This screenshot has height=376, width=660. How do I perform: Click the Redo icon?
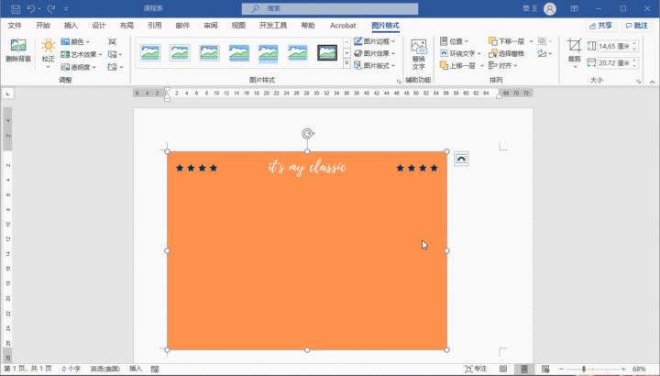51,8
